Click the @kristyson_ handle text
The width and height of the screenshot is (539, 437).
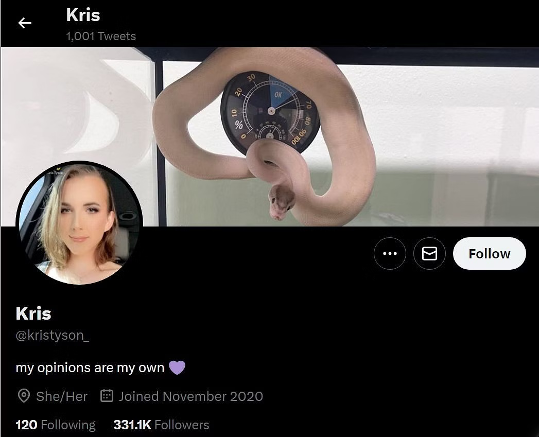click(x=52, y=335)
